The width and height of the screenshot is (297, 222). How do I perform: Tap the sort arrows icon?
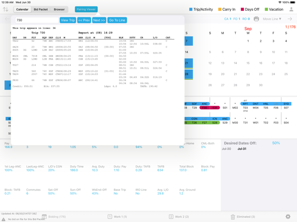5,9
